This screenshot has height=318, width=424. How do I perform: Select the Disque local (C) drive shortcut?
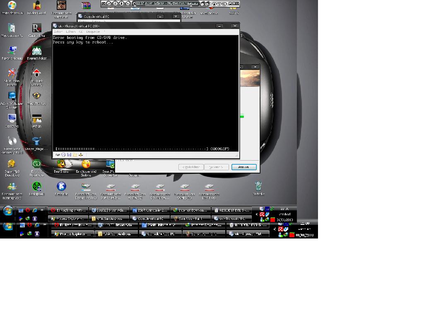point(86,191)
